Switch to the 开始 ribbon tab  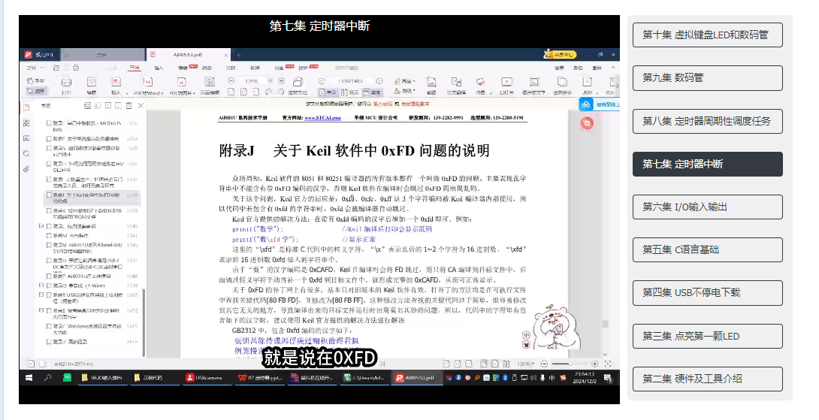134,68
